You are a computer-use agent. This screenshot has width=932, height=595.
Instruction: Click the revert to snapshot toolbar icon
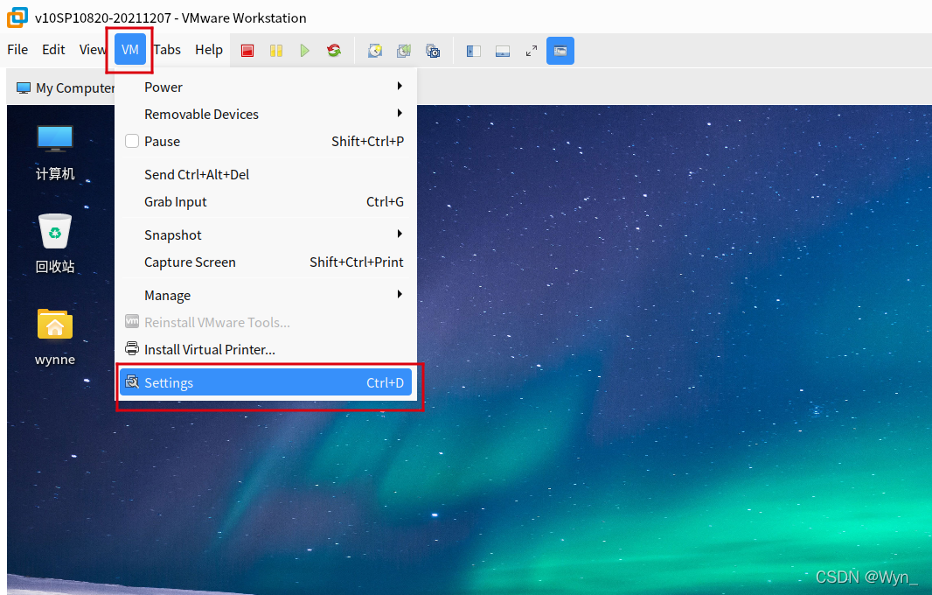[x=404, y=51]
